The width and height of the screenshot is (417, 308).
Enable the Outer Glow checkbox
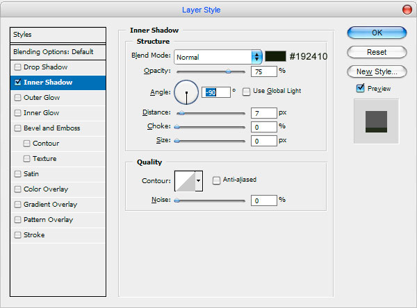point(17,97)
